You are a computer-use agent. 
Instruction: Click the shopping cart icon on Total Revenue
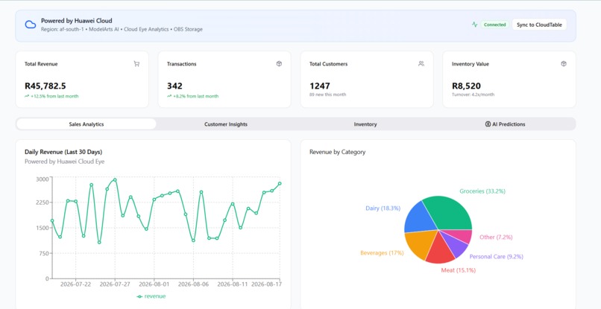click(x=136, y=64)
